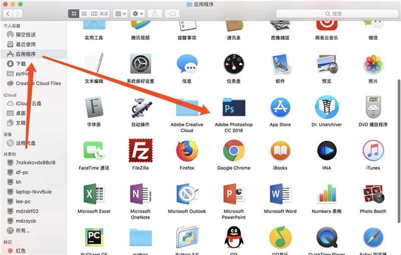Open the Python 3.6 folder icon
The image size is (401, 255).
coord(187,237)
